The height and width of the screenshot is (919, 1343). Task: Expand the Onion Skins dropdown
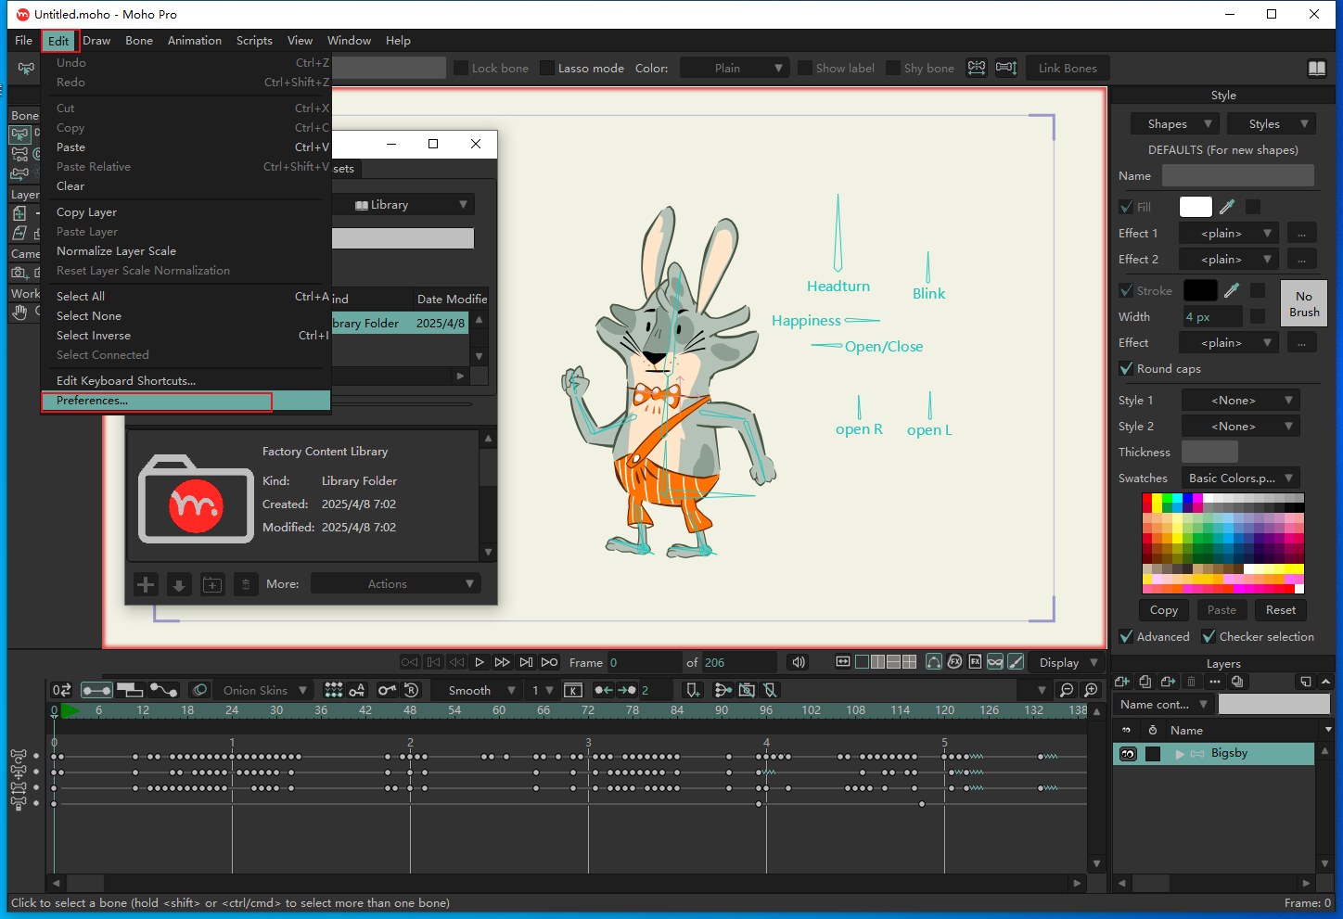click(x=265, y=690)
